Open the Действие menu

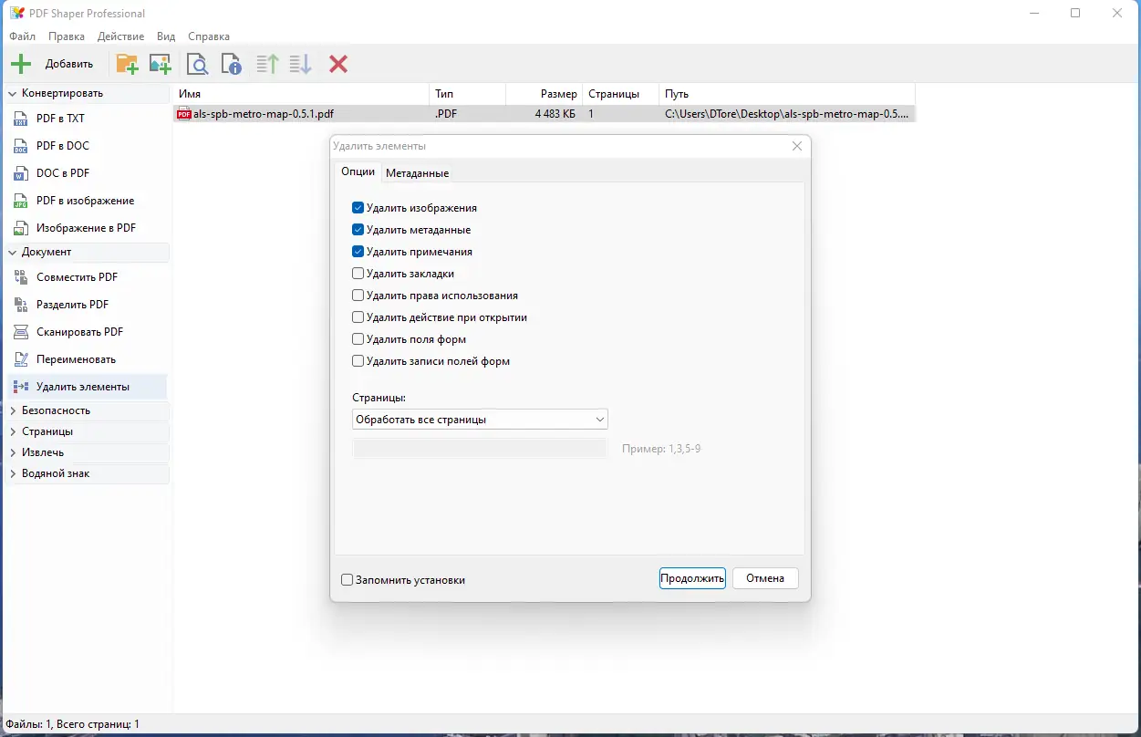120,36
